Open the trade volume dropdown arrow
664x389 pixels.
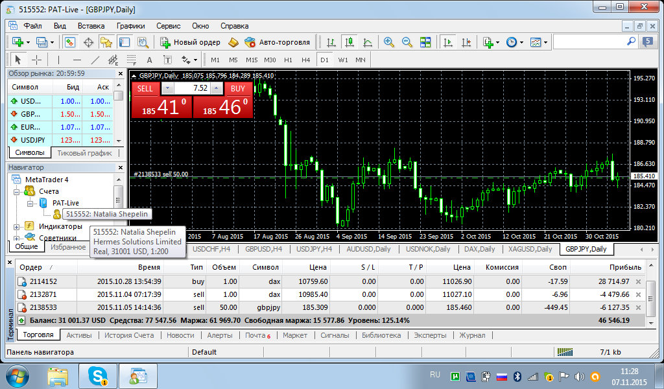coord(168,88)
